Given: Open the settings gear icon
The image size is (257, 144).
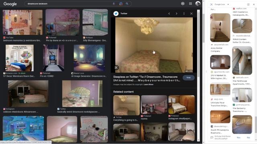Looking at the screenshot, I should (x=183, y=4).
